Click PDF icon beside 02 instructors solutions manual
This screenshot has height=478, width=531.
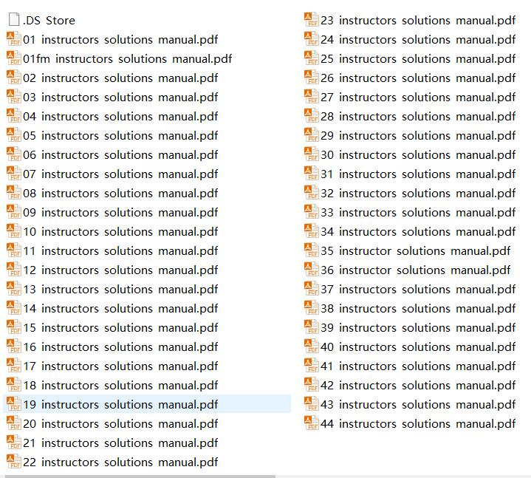click(14, 78)
